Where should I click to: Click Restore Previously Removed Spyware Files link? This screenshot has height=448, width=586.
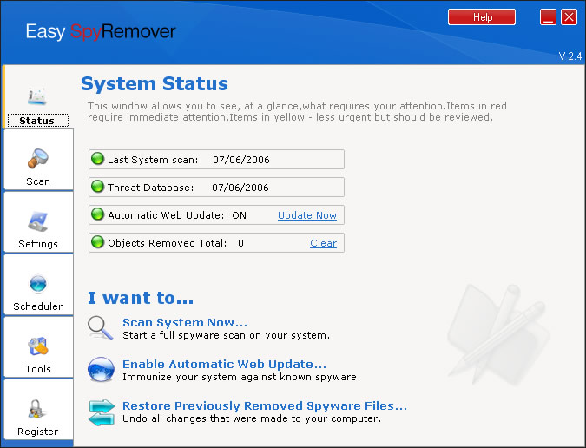(x=265, y=405)
